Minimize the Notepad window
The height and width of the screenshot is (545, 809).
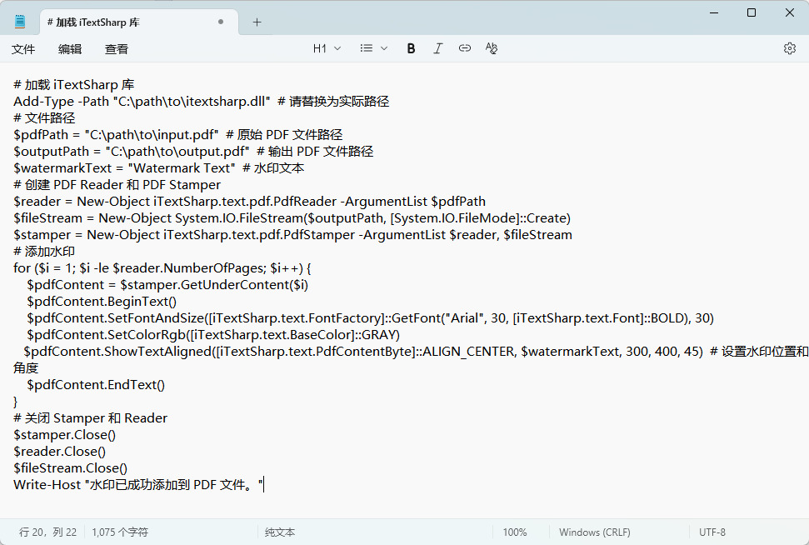coord(714,12)
